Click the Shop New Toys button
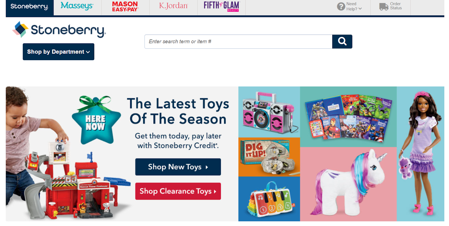Viewport: 449px width, 226px height. (x=178, y=167)
